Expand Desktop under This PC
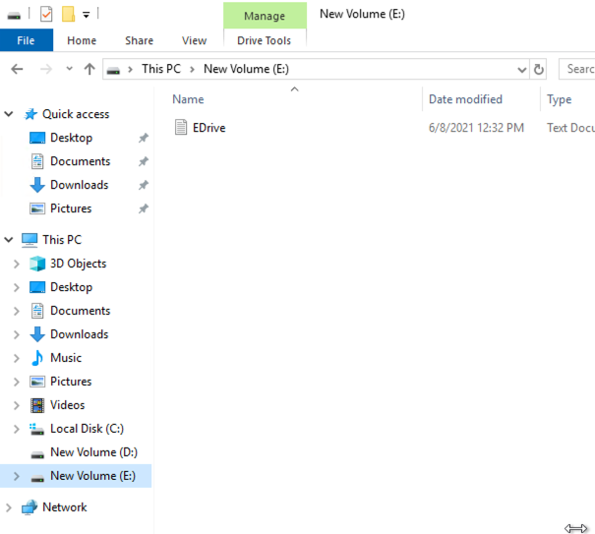This screenshot has width=595, height=534. (17, 287)
